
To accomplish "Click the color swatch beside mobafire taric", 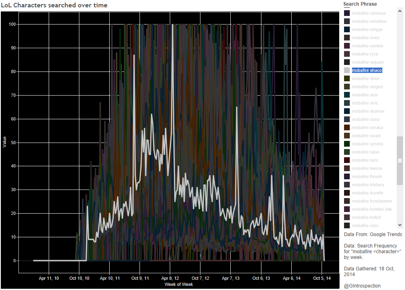I will (347, 160).
